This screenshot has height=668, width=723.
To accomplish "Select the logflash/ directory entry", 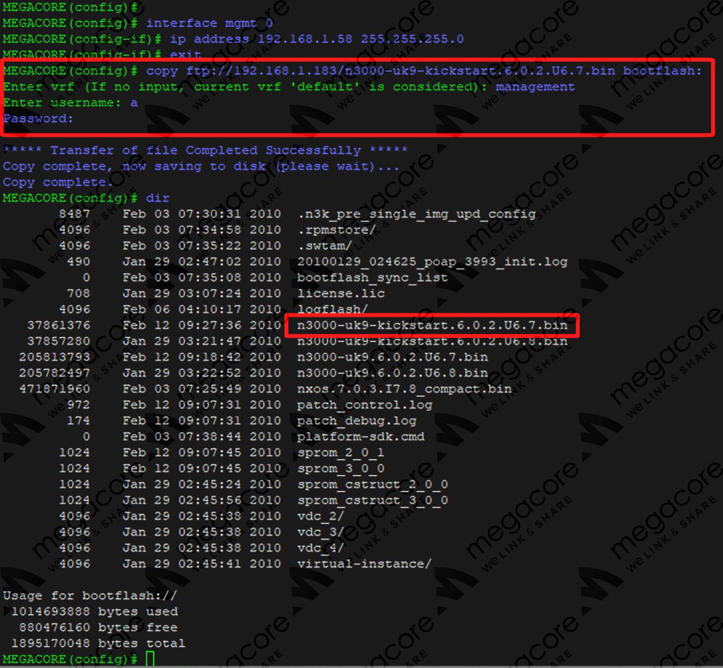I will [333, 309].
